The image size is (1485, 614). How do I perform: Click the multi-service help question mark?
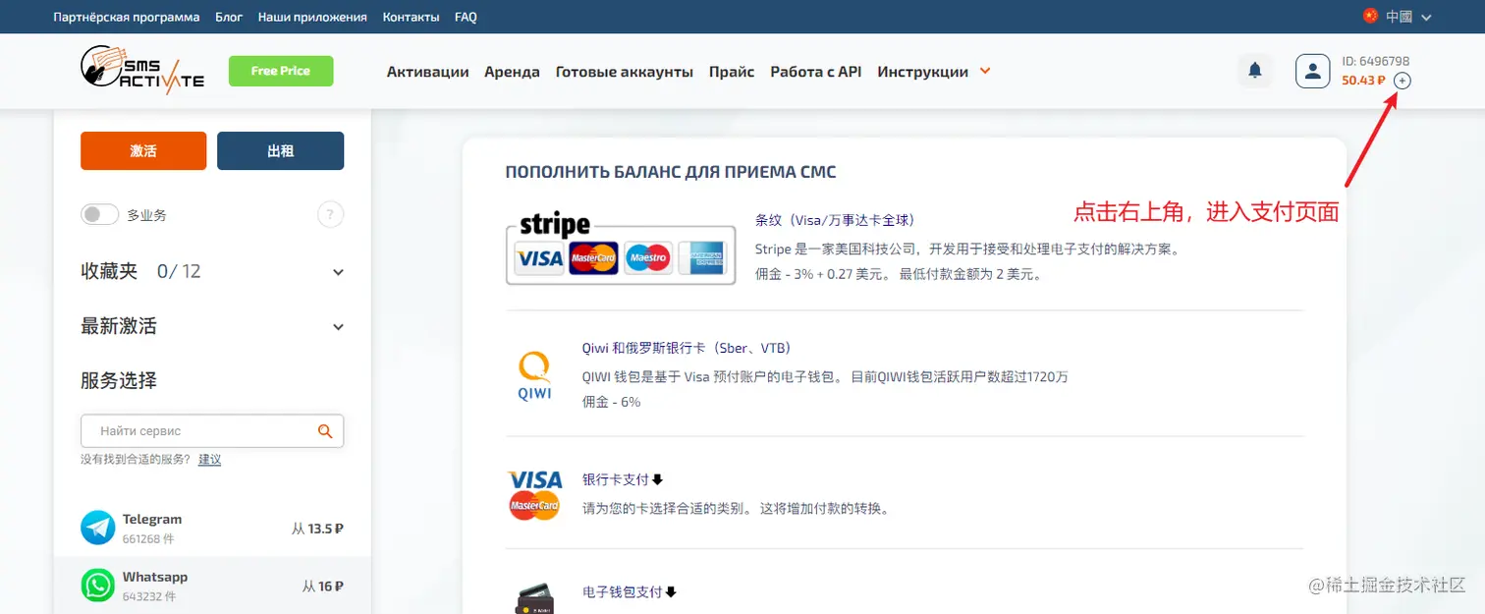(x=331, y=214)
